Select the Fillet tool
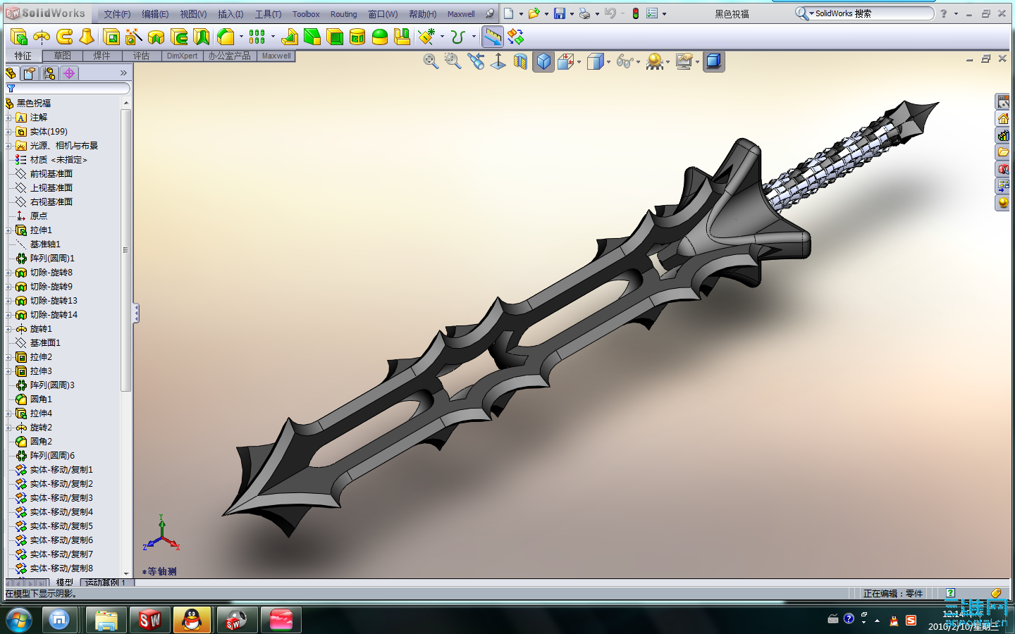This screenshot has width=1015, height=634. (x=226, y=37)
